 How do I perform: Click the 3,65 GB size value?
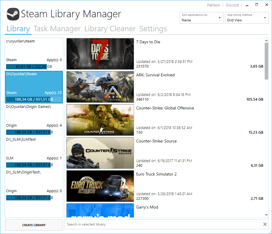pos(256,66)
